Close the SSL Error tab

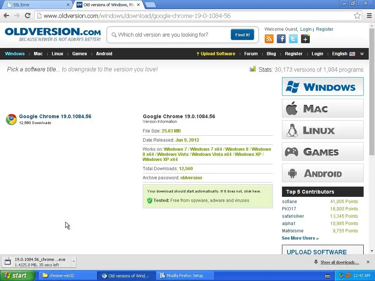click(x=68, y=4)
